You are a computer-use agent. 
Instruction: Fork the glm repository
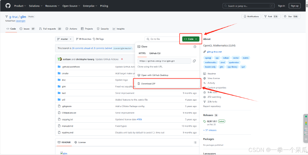pyautogui.click(x=271, y=16)
